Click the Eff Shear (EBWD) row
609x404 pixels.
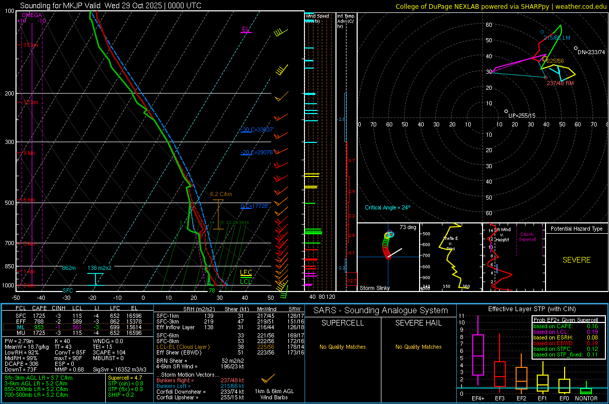(x=230, y=353)
